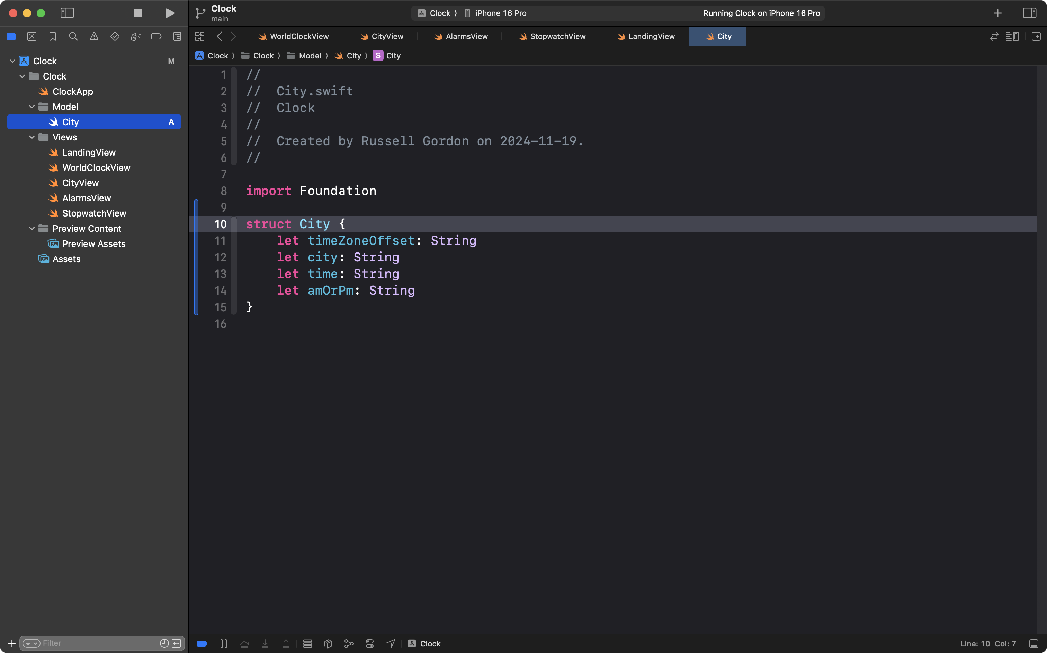The height and width of the screenshot is (653, 1047).
Task: Show the Bookmark navigator
Action: [52, 37]
